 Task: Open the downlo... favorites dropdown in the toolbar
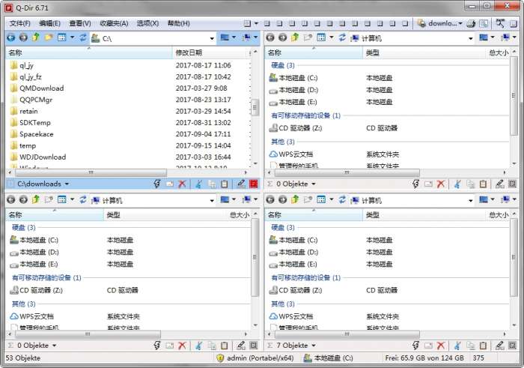(460, 23)
